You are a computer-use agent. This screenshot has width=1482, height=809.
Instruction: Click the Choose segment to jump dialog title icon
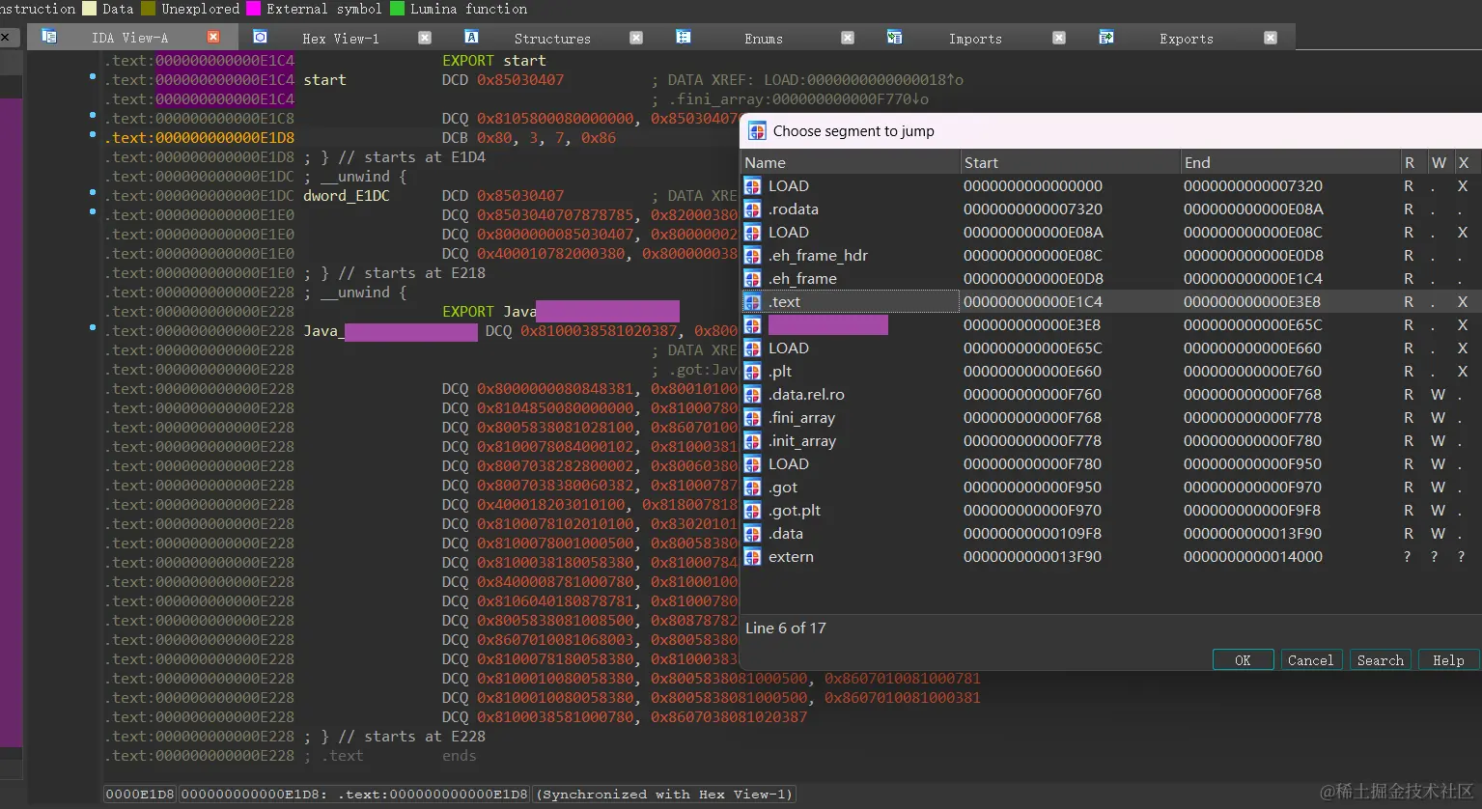click(757, 131)
